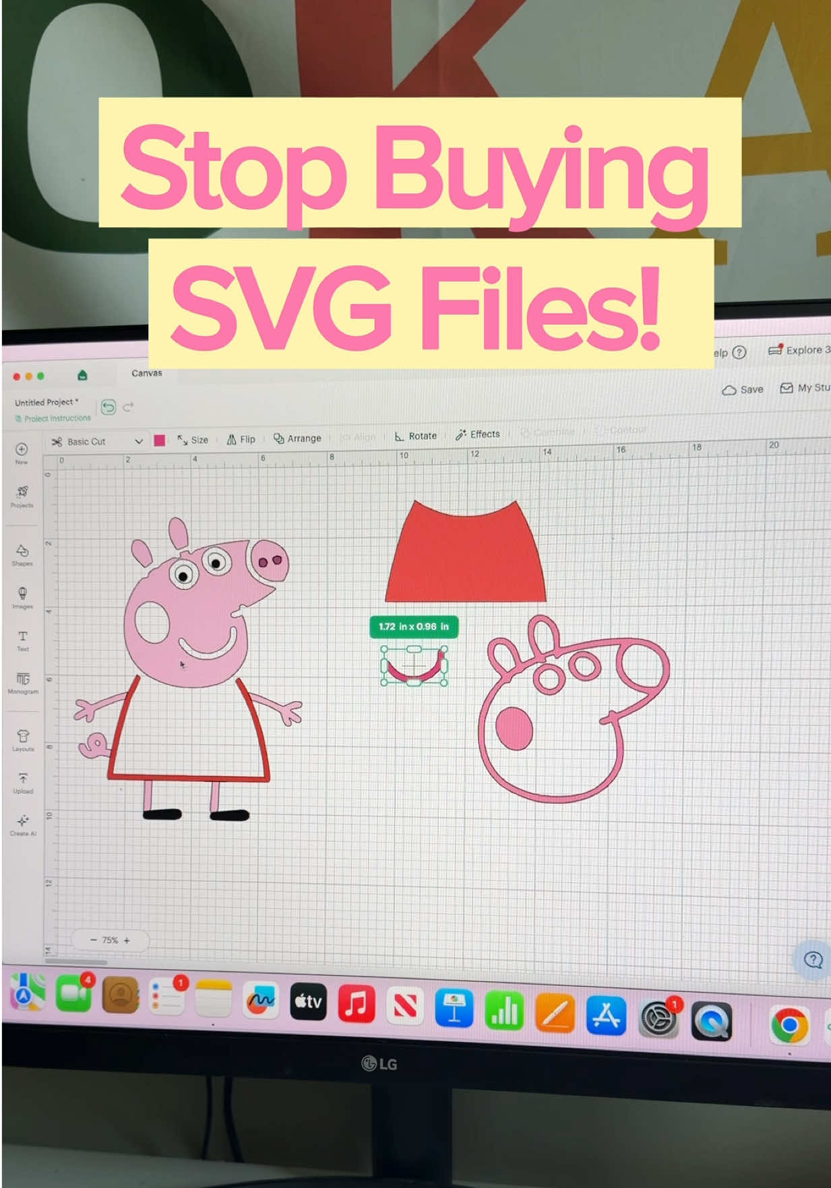
Task: Click the Save button
Action: (x=743, y=389)
